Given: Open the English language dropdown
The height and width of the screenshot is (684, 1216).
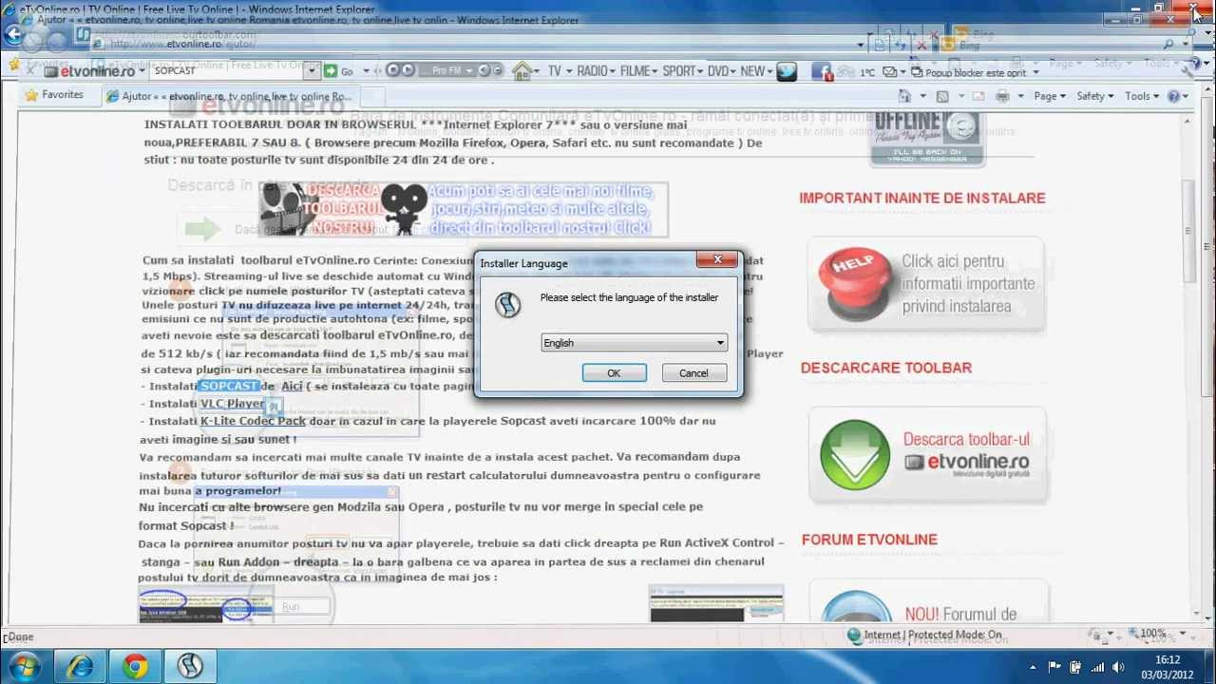Looking at the screenshot, I should coord(634,343).
